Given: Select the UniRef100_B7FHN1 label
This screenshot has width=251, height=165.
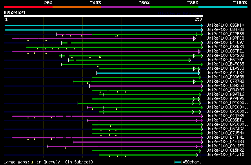Looking at the screenshot, I should (225, 138).
